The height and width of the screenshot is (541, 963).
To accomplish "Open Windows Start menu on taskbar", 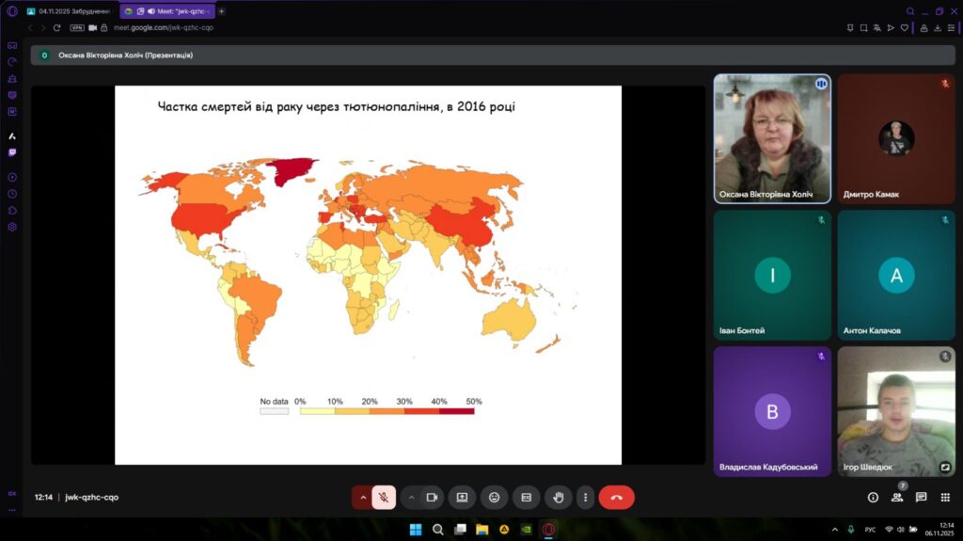I will [x=415, y=529].
